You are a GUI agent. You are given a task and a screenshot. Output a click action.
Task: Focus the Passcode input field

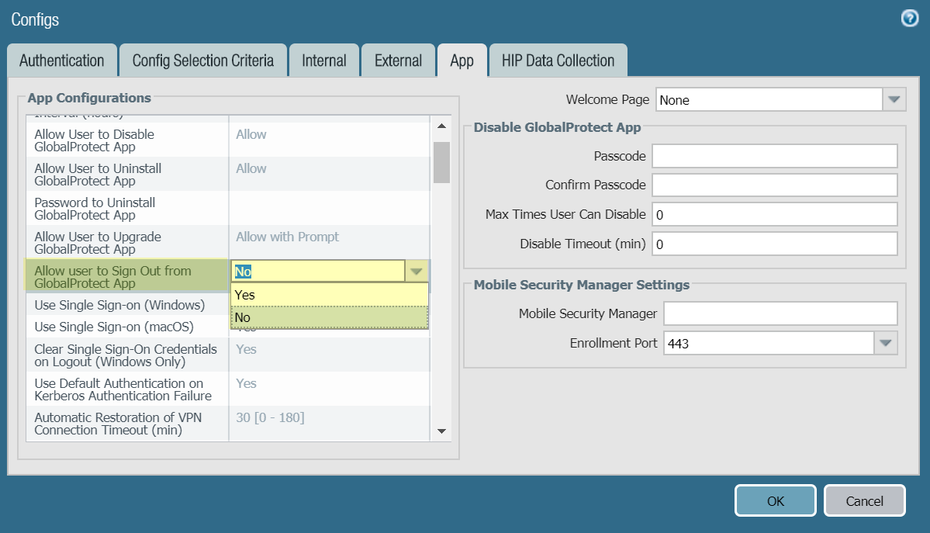[774, 156]
